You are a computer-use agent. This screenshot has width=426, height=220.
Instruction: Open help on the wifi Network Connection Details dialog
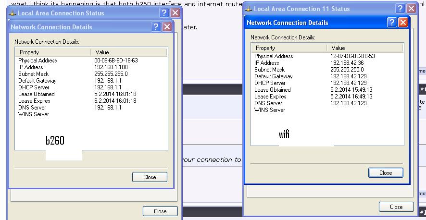pyautogui.click(x=392, y=23)
